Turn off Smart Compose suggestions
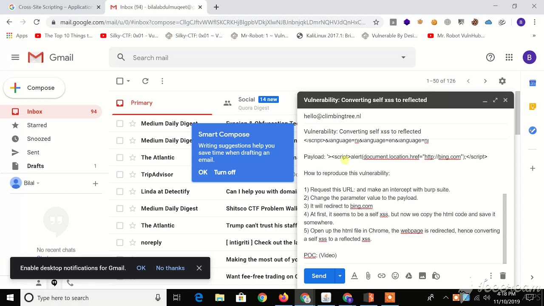Image resolution: width=544 pixels, height=306 pixels. pyautogui.click(x=225, y=172)
